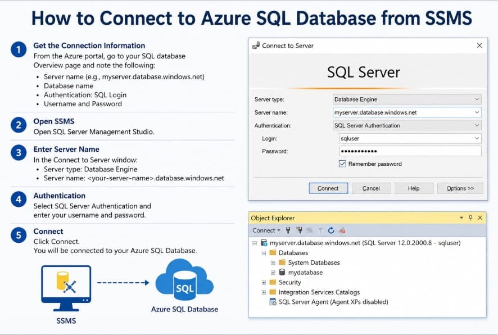Click the 'Database name' bullet text
This screenshot has width=498, height=335.
(x=69, y=86)
